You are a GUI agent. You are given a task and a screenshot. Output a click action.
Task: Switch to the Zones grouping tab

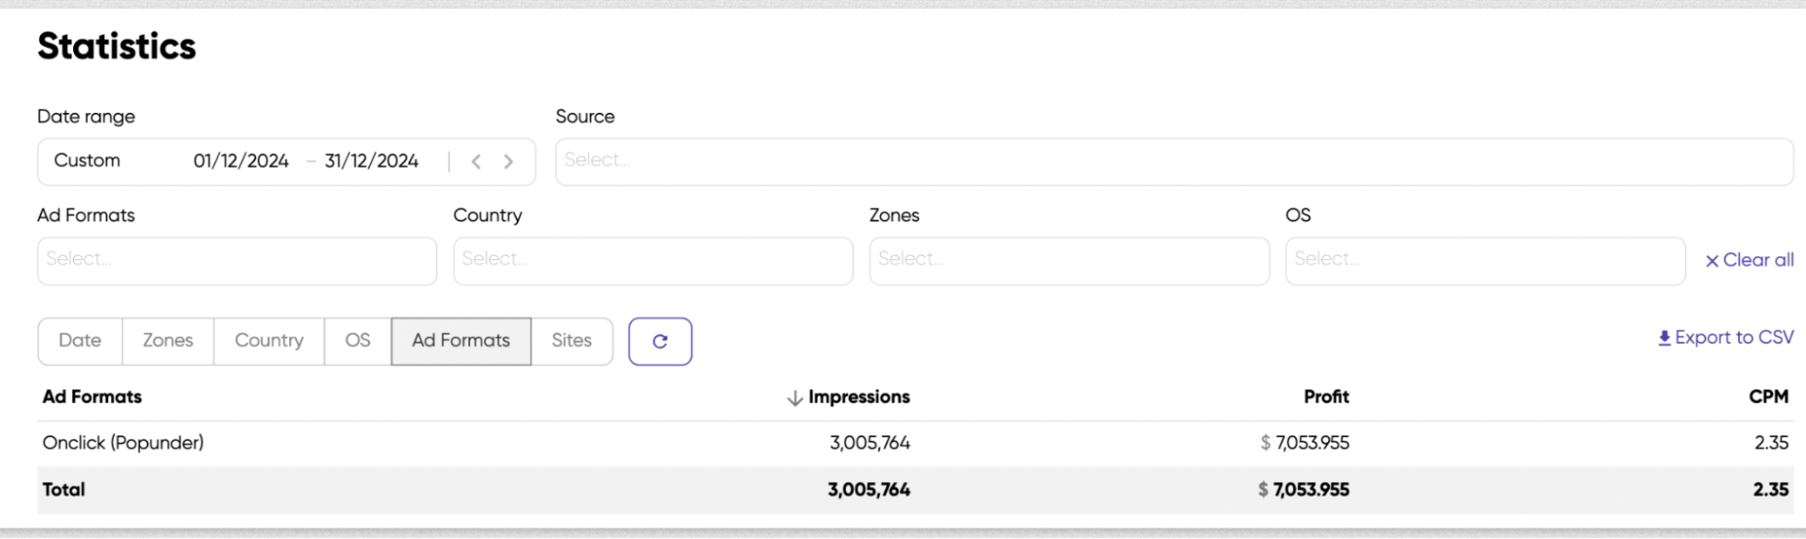point(168,340)
